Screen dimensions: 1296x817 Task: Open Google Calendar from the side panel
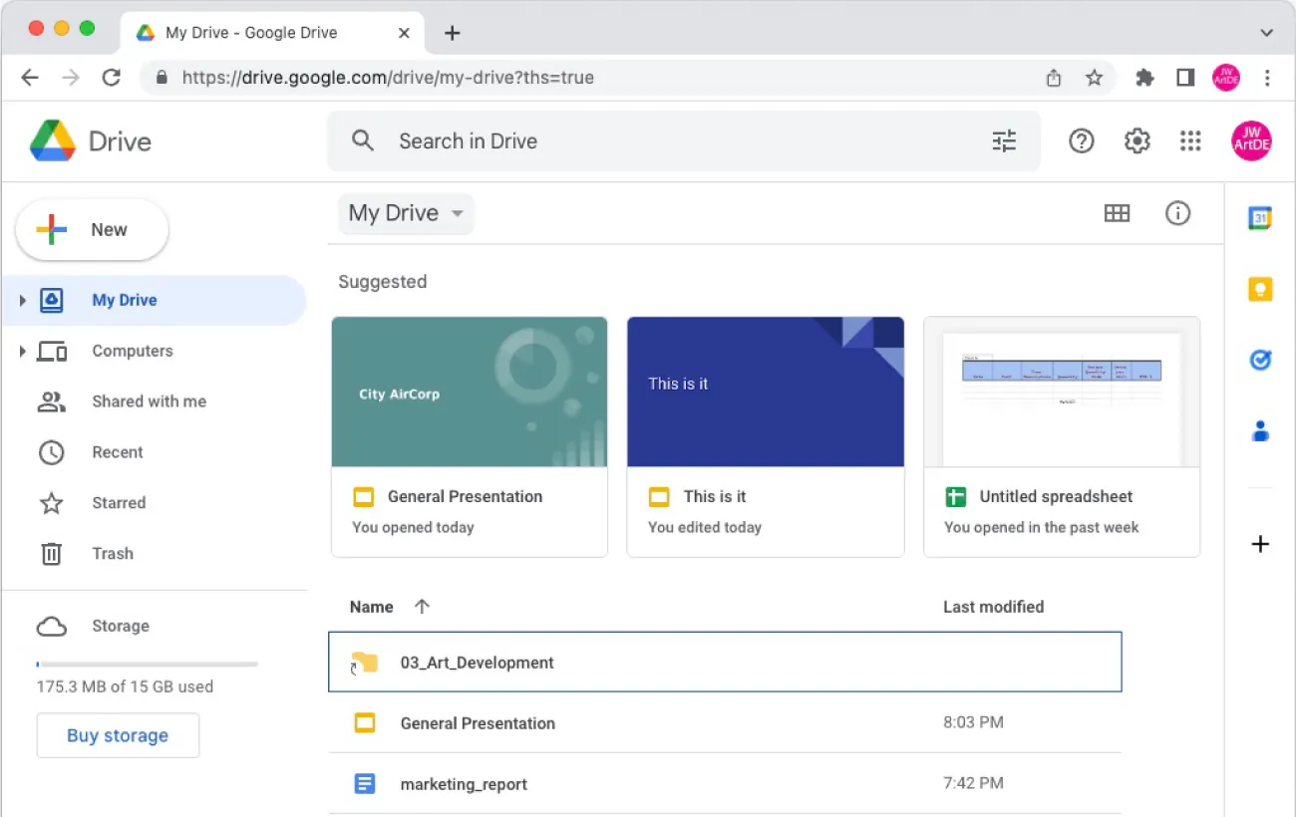(1260, 217)
